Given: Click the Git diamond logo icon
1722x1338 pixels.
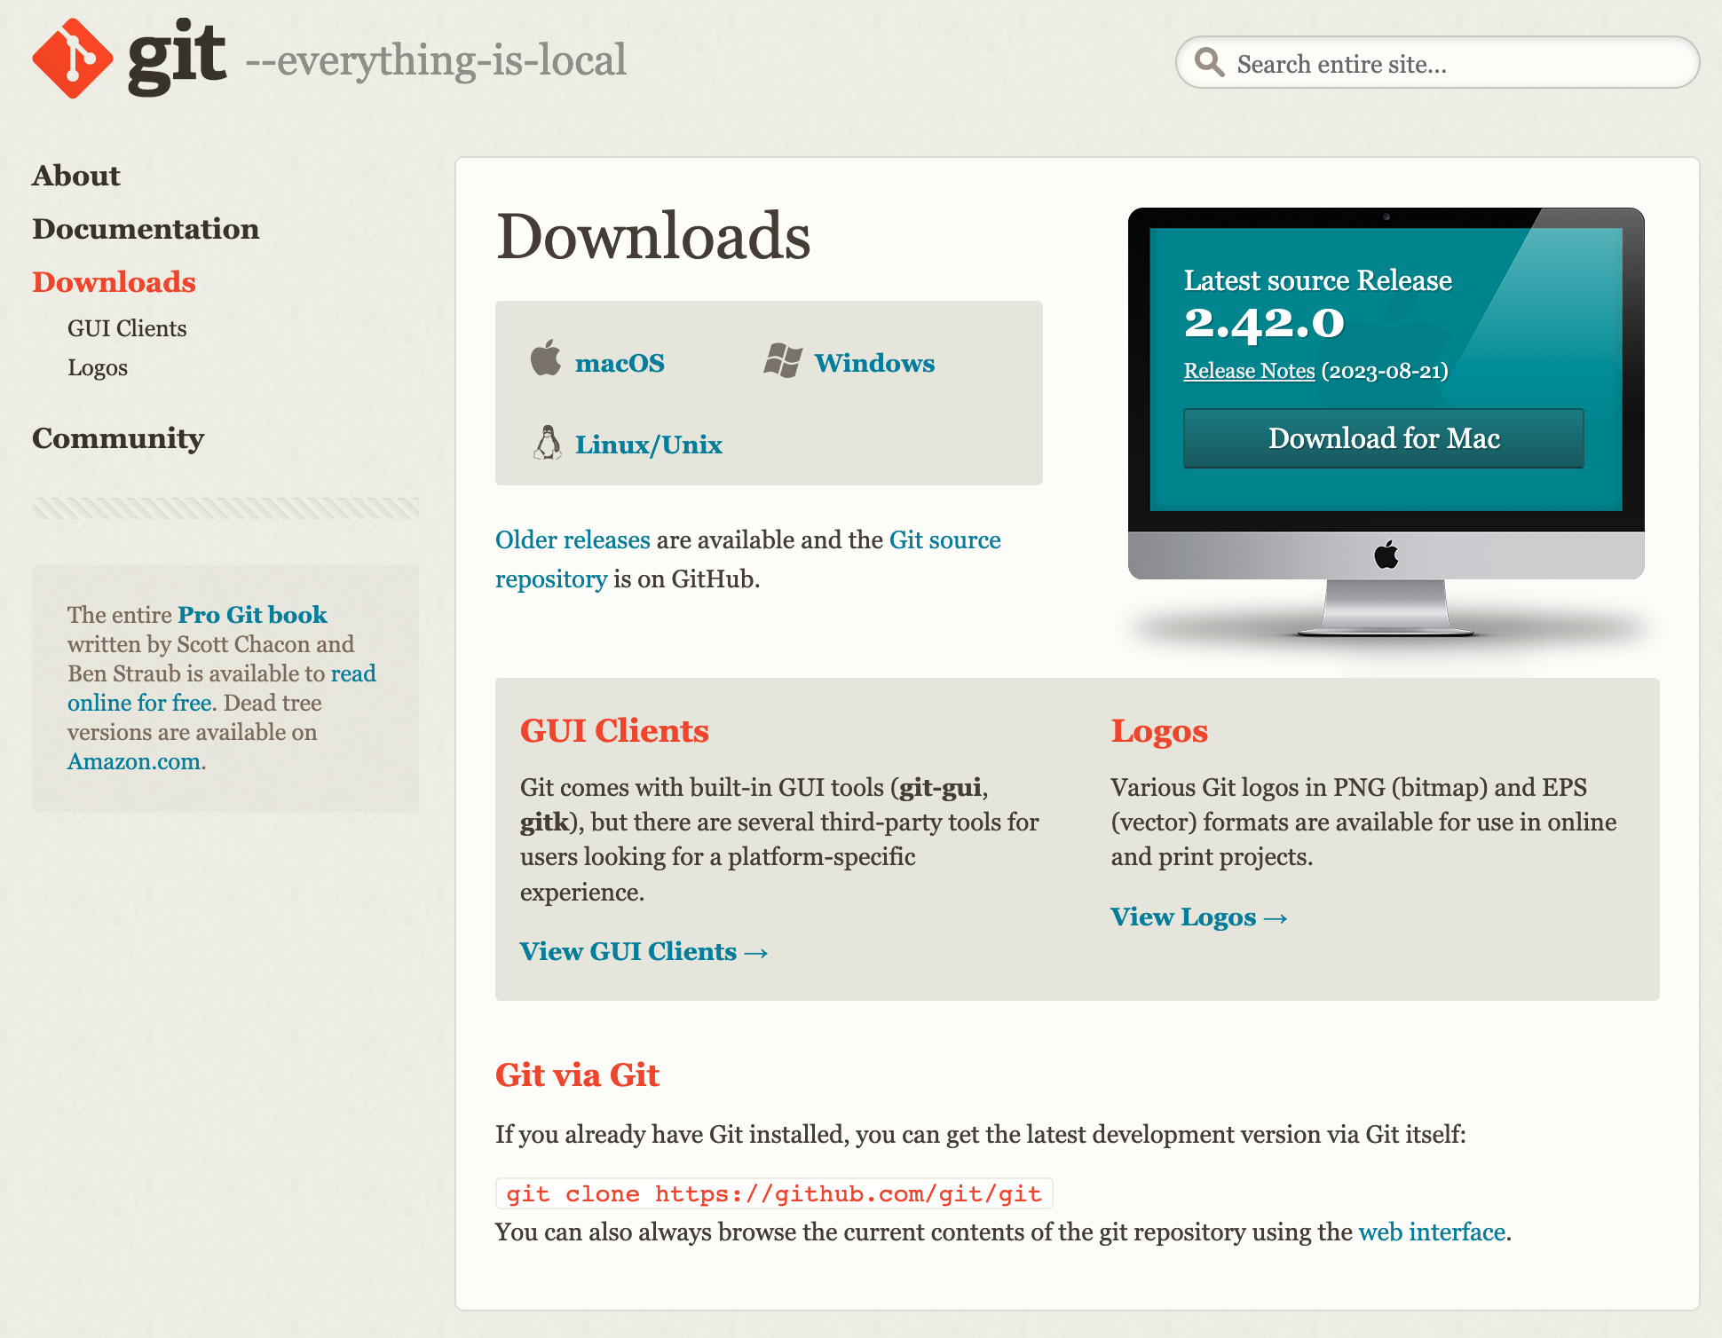Looking at the screenshot, I should tap(72, 59).
